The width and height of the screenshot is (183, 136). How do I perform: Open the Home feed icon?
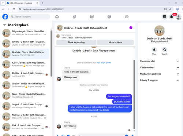coord(57,17)
